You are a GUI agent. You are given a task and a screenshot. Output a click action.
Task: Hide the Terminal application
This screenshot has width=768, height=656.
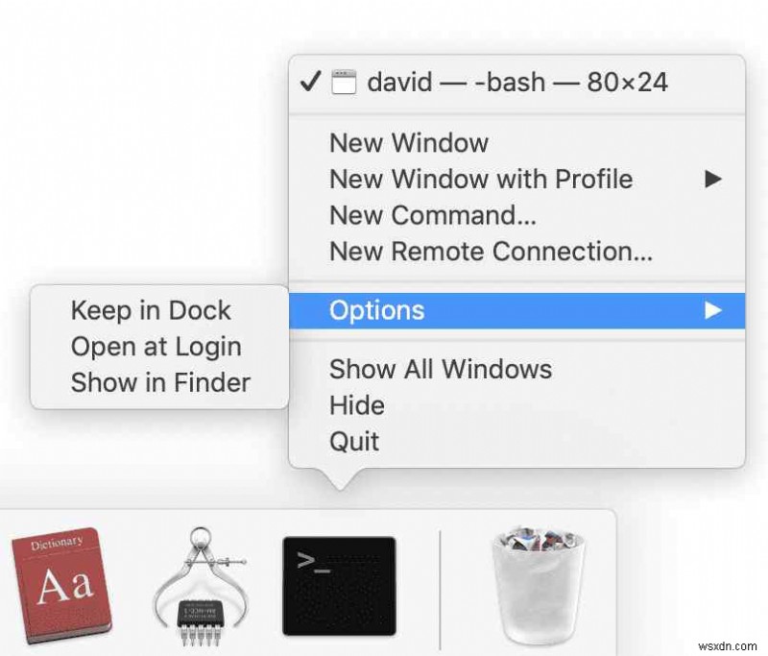pos(357,405)
